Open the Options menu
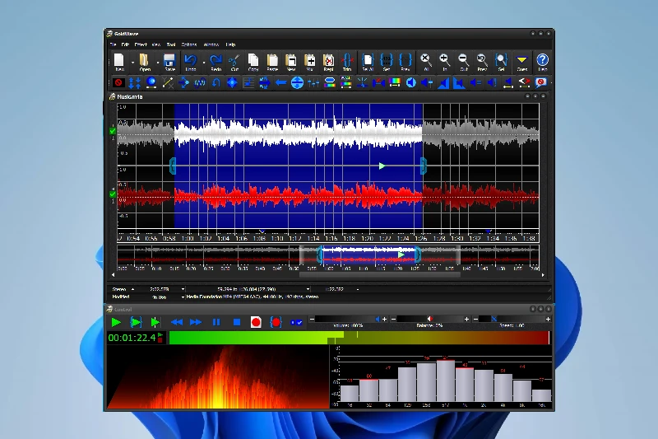658x439 pixels. tap(189, 44)
